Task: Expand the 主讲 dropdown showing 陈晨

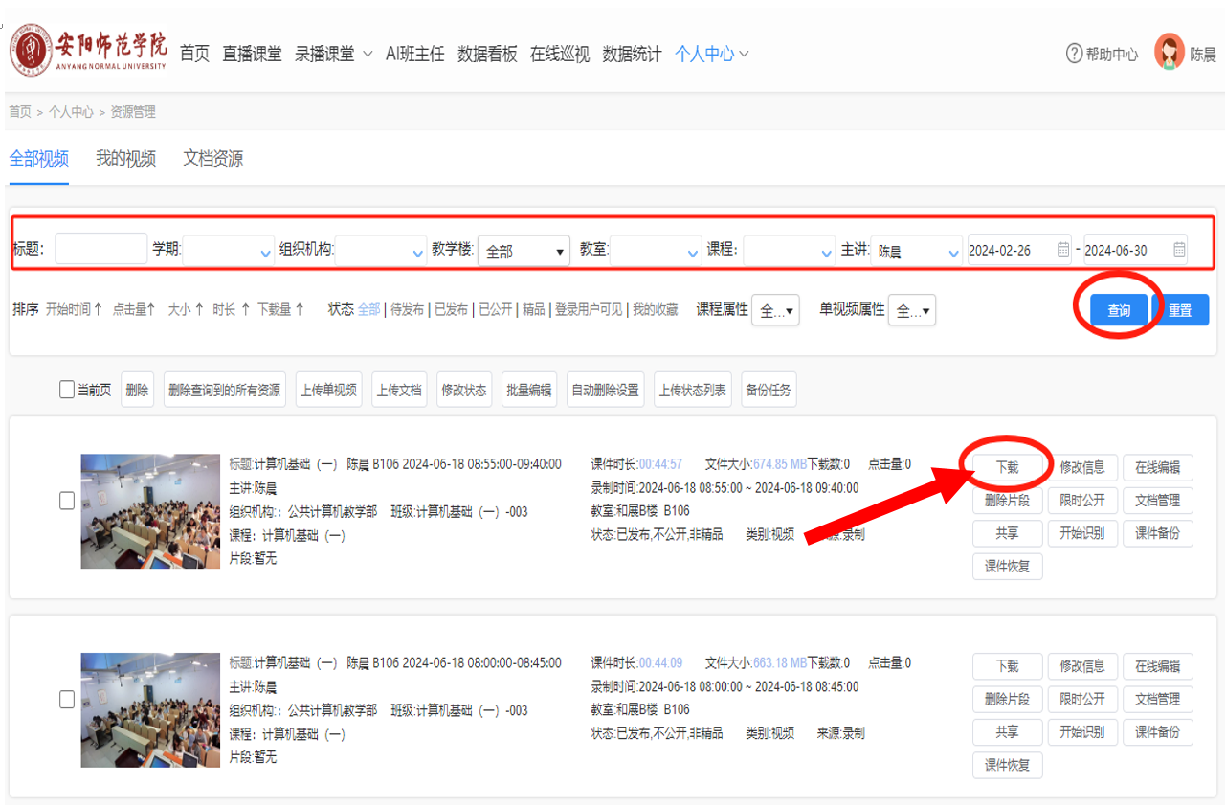Action: tap(917, 251)
